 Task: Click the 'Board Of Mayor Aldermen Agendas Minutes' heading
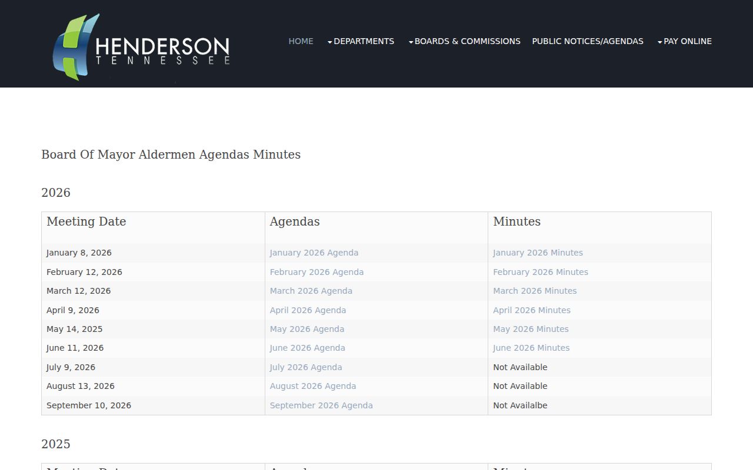click(x=171, y=155)
